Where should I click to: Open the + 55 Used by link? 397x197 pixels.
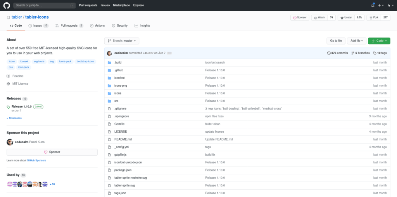point(52,184)
